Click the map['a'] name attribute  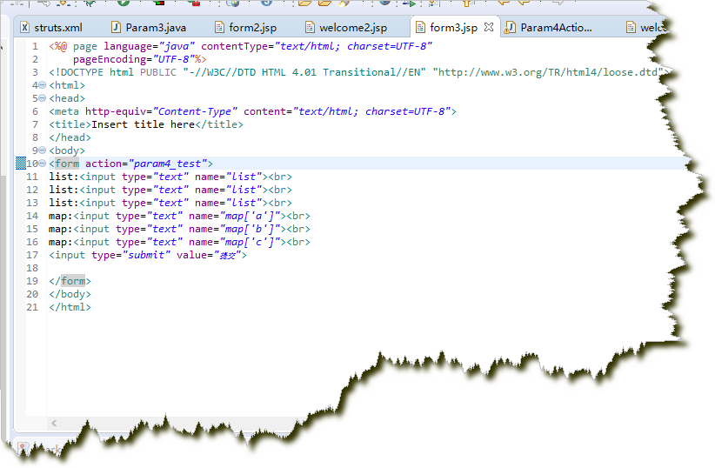pyautogui.click(x=250, y=216)
